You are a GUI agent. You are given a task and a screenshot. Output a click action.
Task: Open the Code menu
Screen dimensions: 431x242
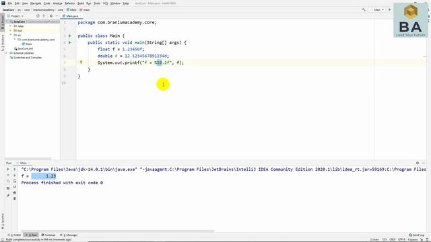pos(46,3)
